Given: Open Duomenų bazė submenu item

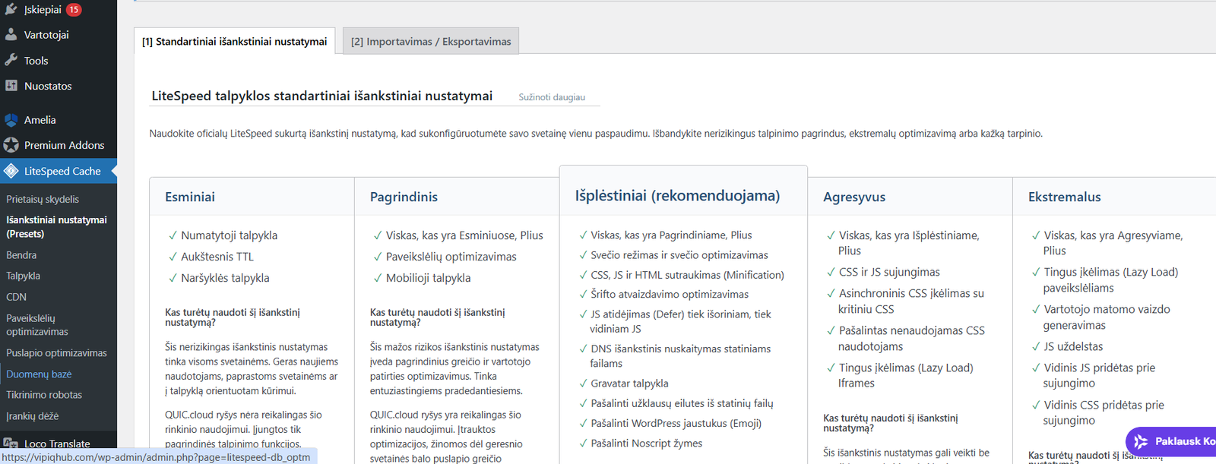Looking at the screenshot, I should point(39,374).
